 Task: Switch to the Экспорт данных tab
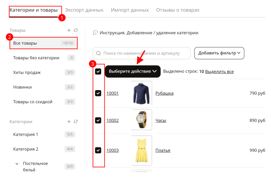click(84, 10)
